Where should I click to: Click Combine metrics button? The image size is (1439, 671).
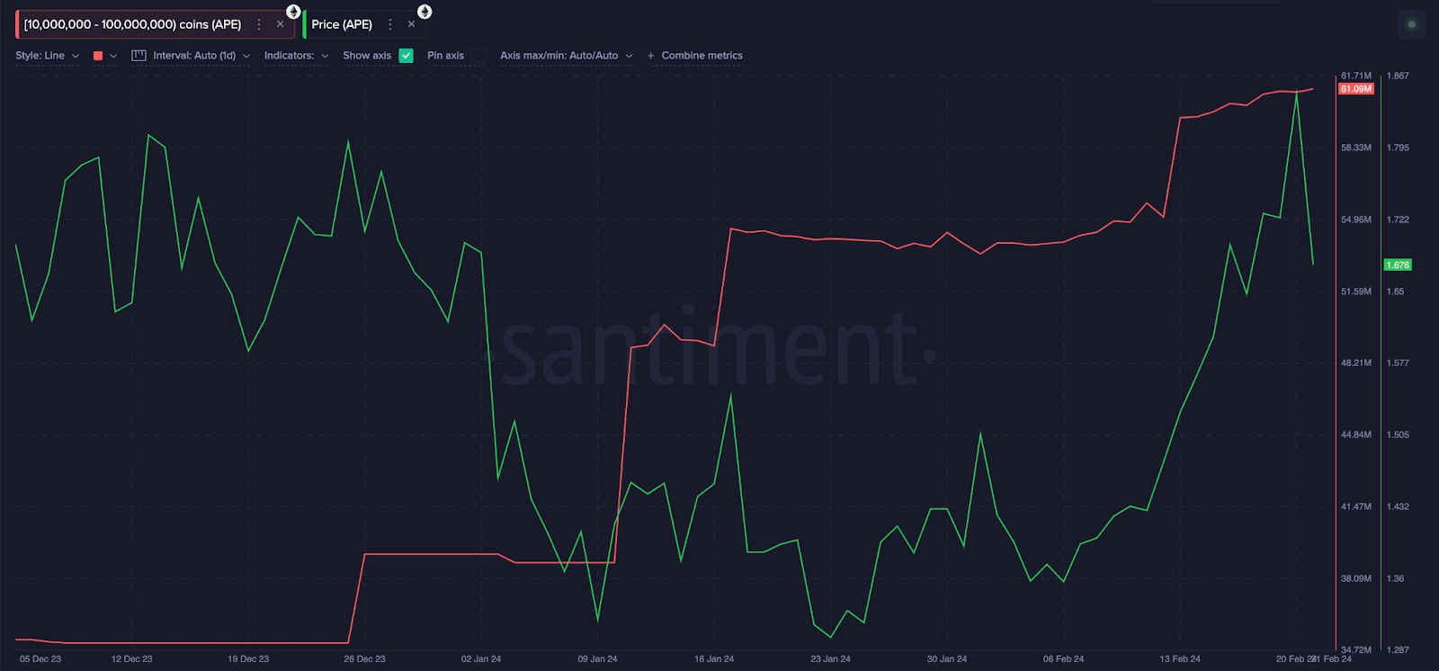click(x=694, y=56)
